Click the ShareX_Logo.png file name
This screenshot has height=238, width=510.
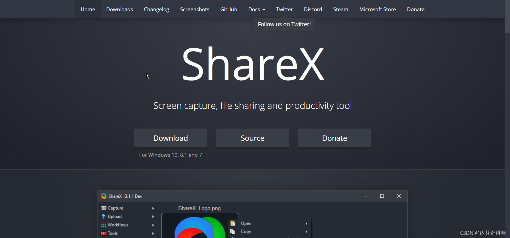click(199, 209)
